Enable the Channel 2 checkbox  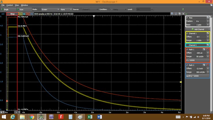187,45
